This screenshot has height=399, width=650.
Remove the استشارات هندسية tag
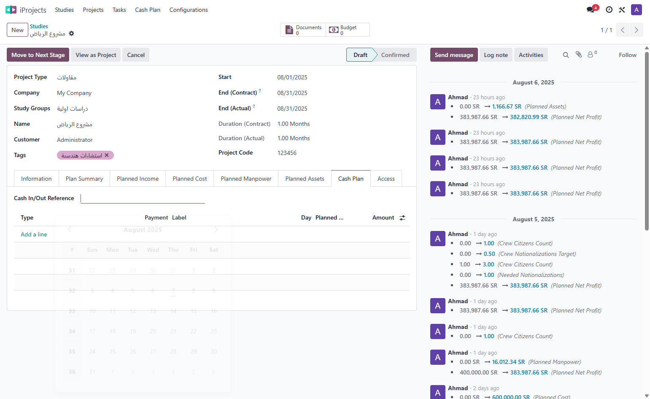click(x=107, y=155)
